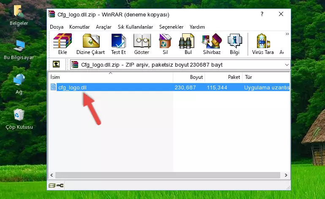325x199 pixels.
Task: Show archive Bilgi (Info)
Action: point(235,44)
